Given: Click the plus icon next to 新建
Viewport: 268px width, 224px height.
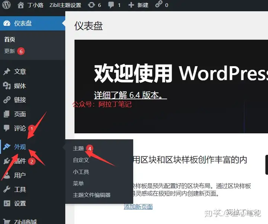Looking at the screenshot, I should (131, 5).
